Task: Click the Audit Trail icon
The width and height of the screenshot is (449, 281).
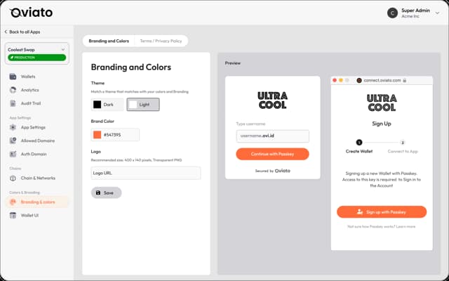Action: pyautogui.click(x=13, y=103)
